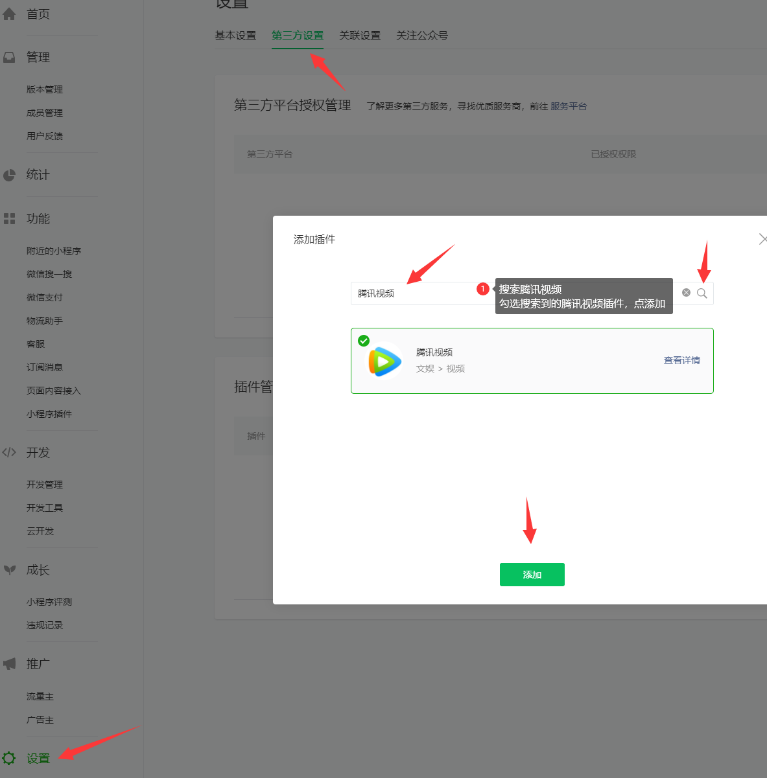
Task: Open the 设置 menu item
Action: pyautogui.click(x=38, y=759)
